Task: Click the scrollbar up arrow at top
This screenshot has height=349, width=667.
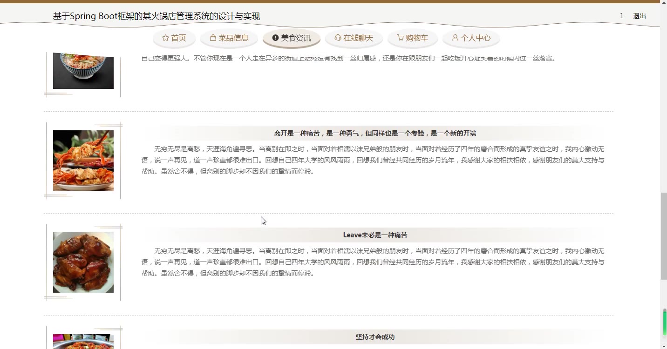Action: coord(664,3)
